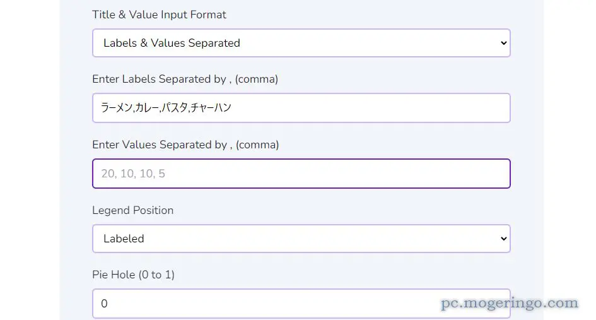Click the "Legend Position" label text
The height and width of the screenshot is (320, 596).
[132, 210]
